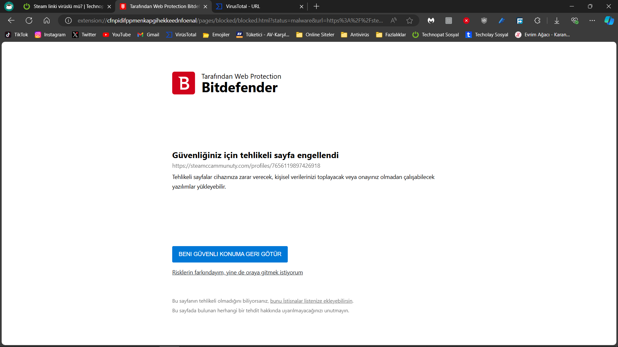Go to the browser Home icon
The width and height of the screenshot is (618, 347).
(x=47, y=21)
